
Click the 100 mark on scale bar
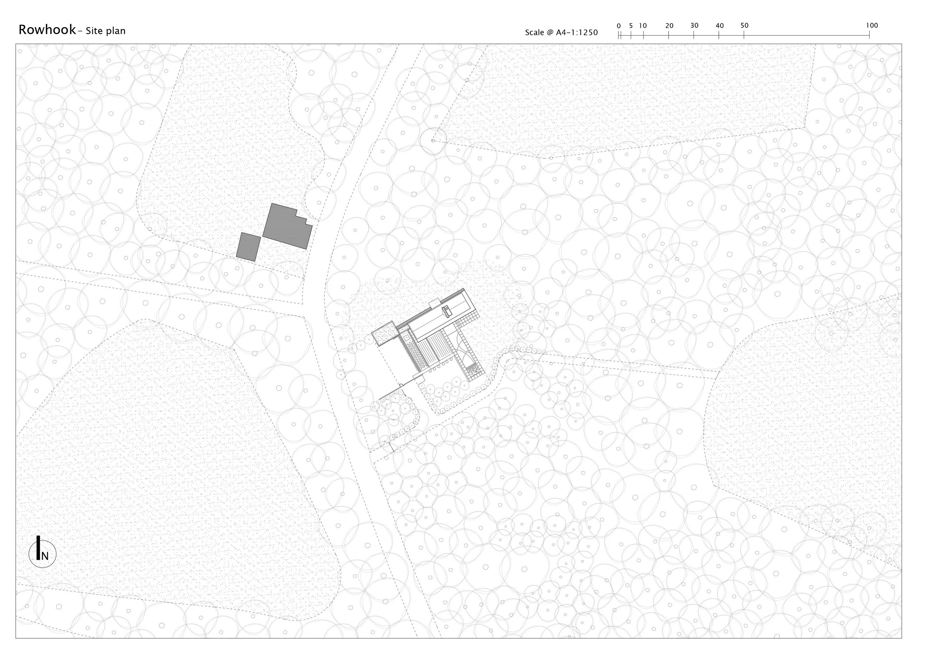pos(872,25)
